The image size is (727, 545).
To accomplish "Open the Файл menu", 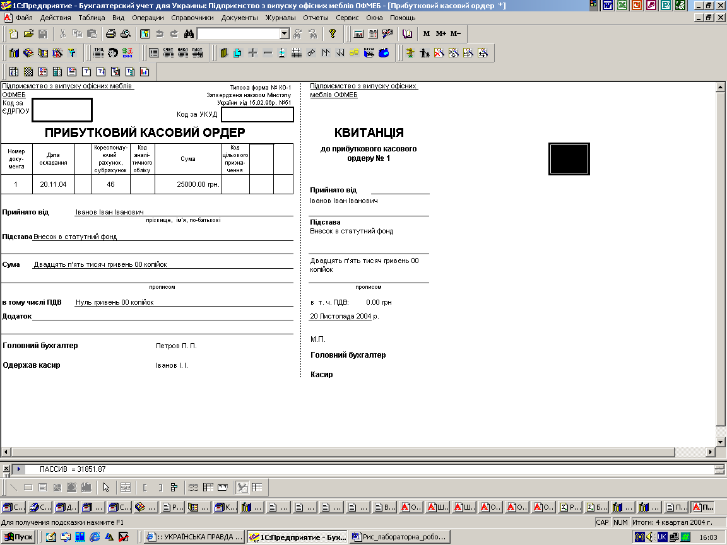I will coord(24,18).
